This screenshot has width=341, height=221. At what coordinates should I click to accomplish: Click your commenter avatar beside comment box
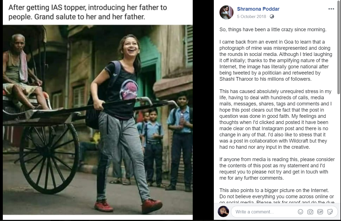coord(223,211)
